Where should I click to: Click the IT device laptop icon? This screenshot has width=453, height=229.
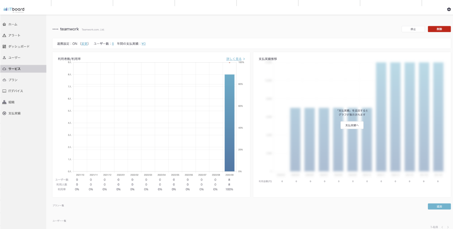click(4, 91)
